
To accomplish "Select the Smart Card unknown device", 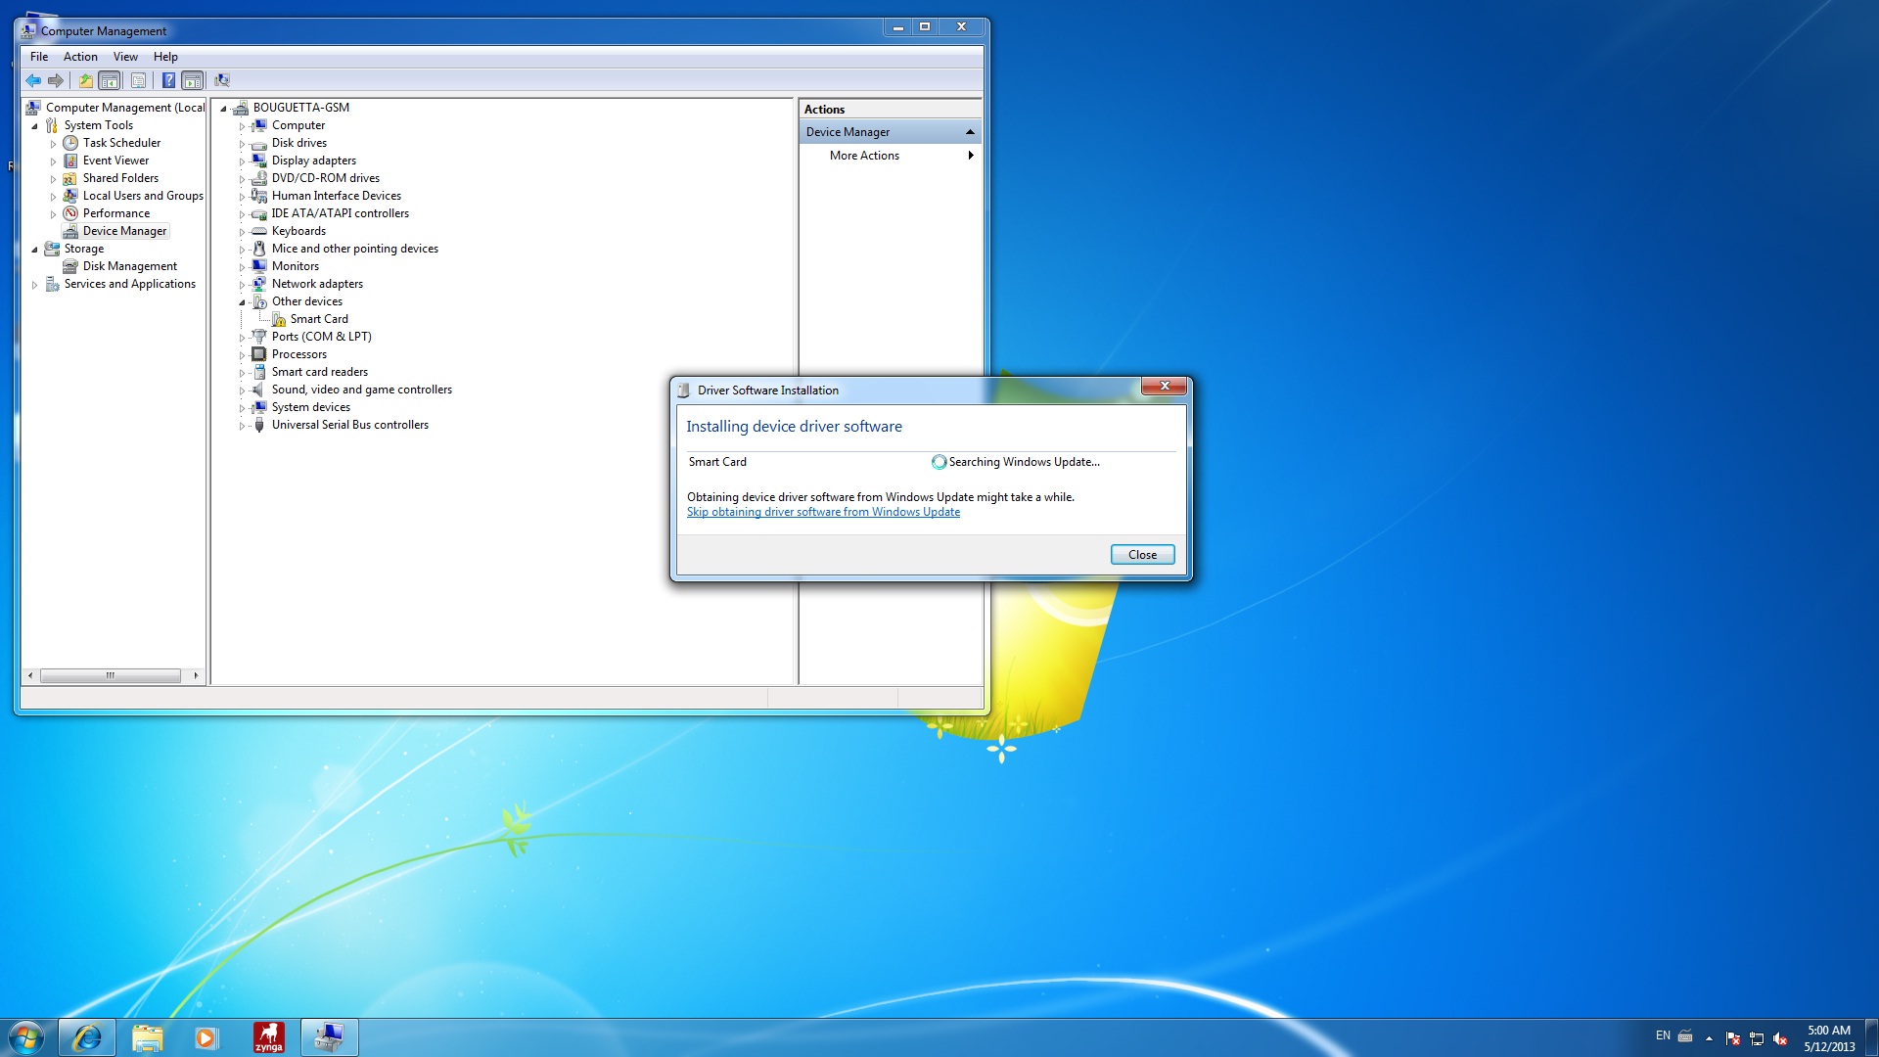I will pos(319,319).
